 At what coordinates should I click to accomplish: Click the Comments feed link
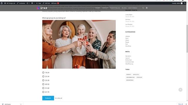click(x=130, y=62)
